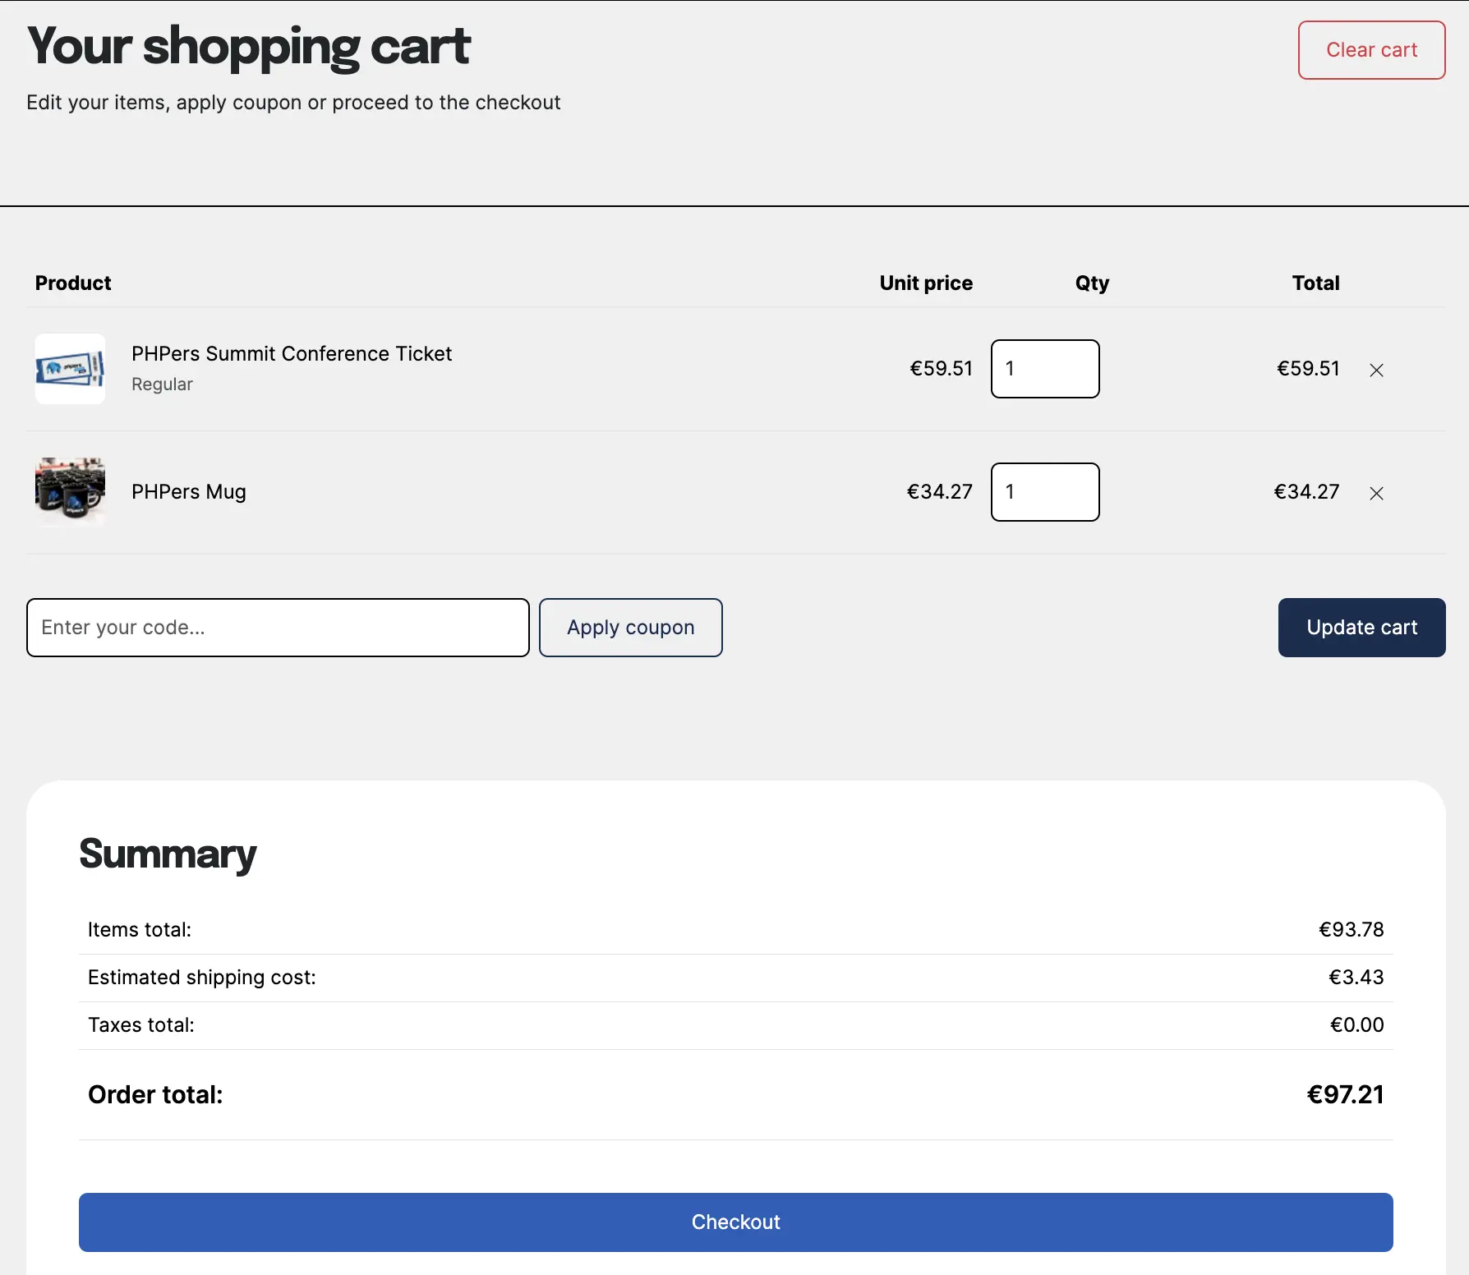
Task: Hit the Update cart button
Action: click(x=1361, y=628)
